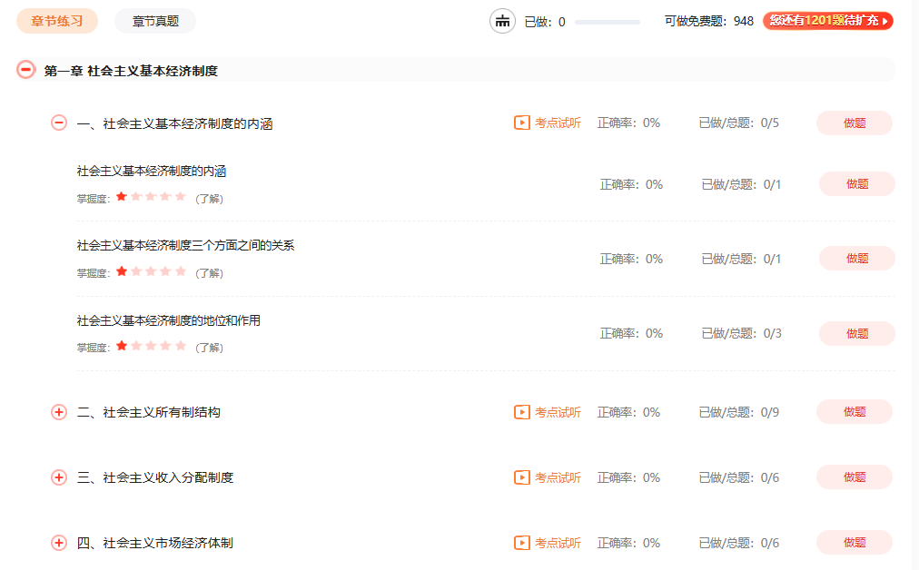The height and width of the screenshot is (570, 919).
Task: Play 考点试听 icon for 社会主义所有制结构
Action: tap(522, 412)
